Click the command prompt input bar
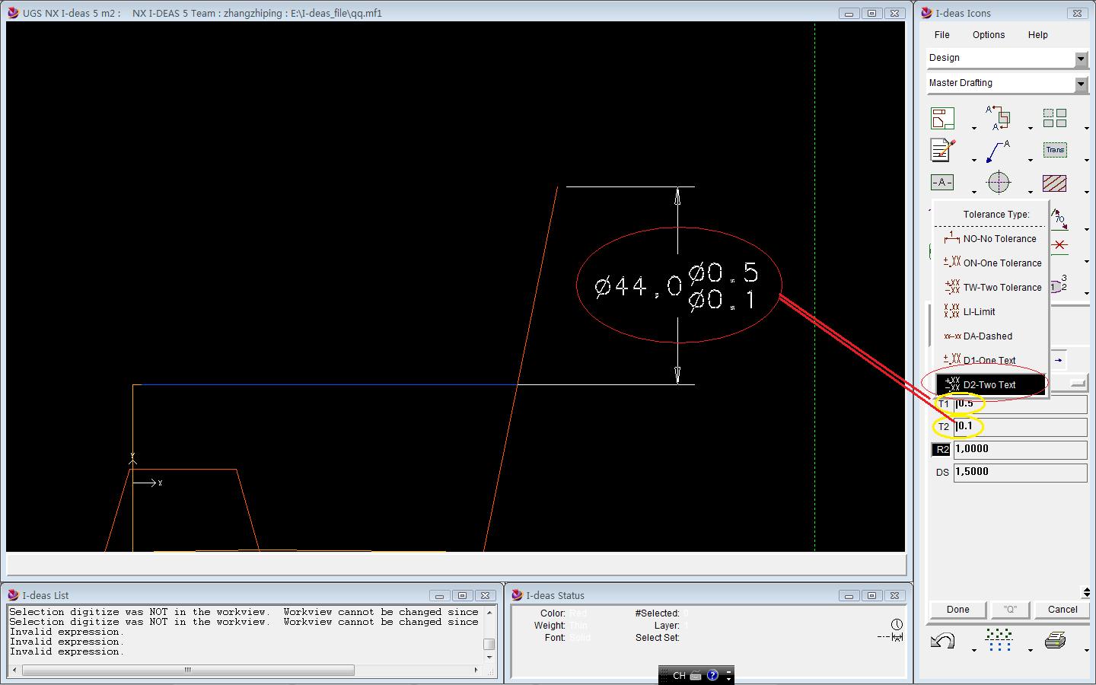This screenshot has height=685, width=1096. (x=456, y=564)
